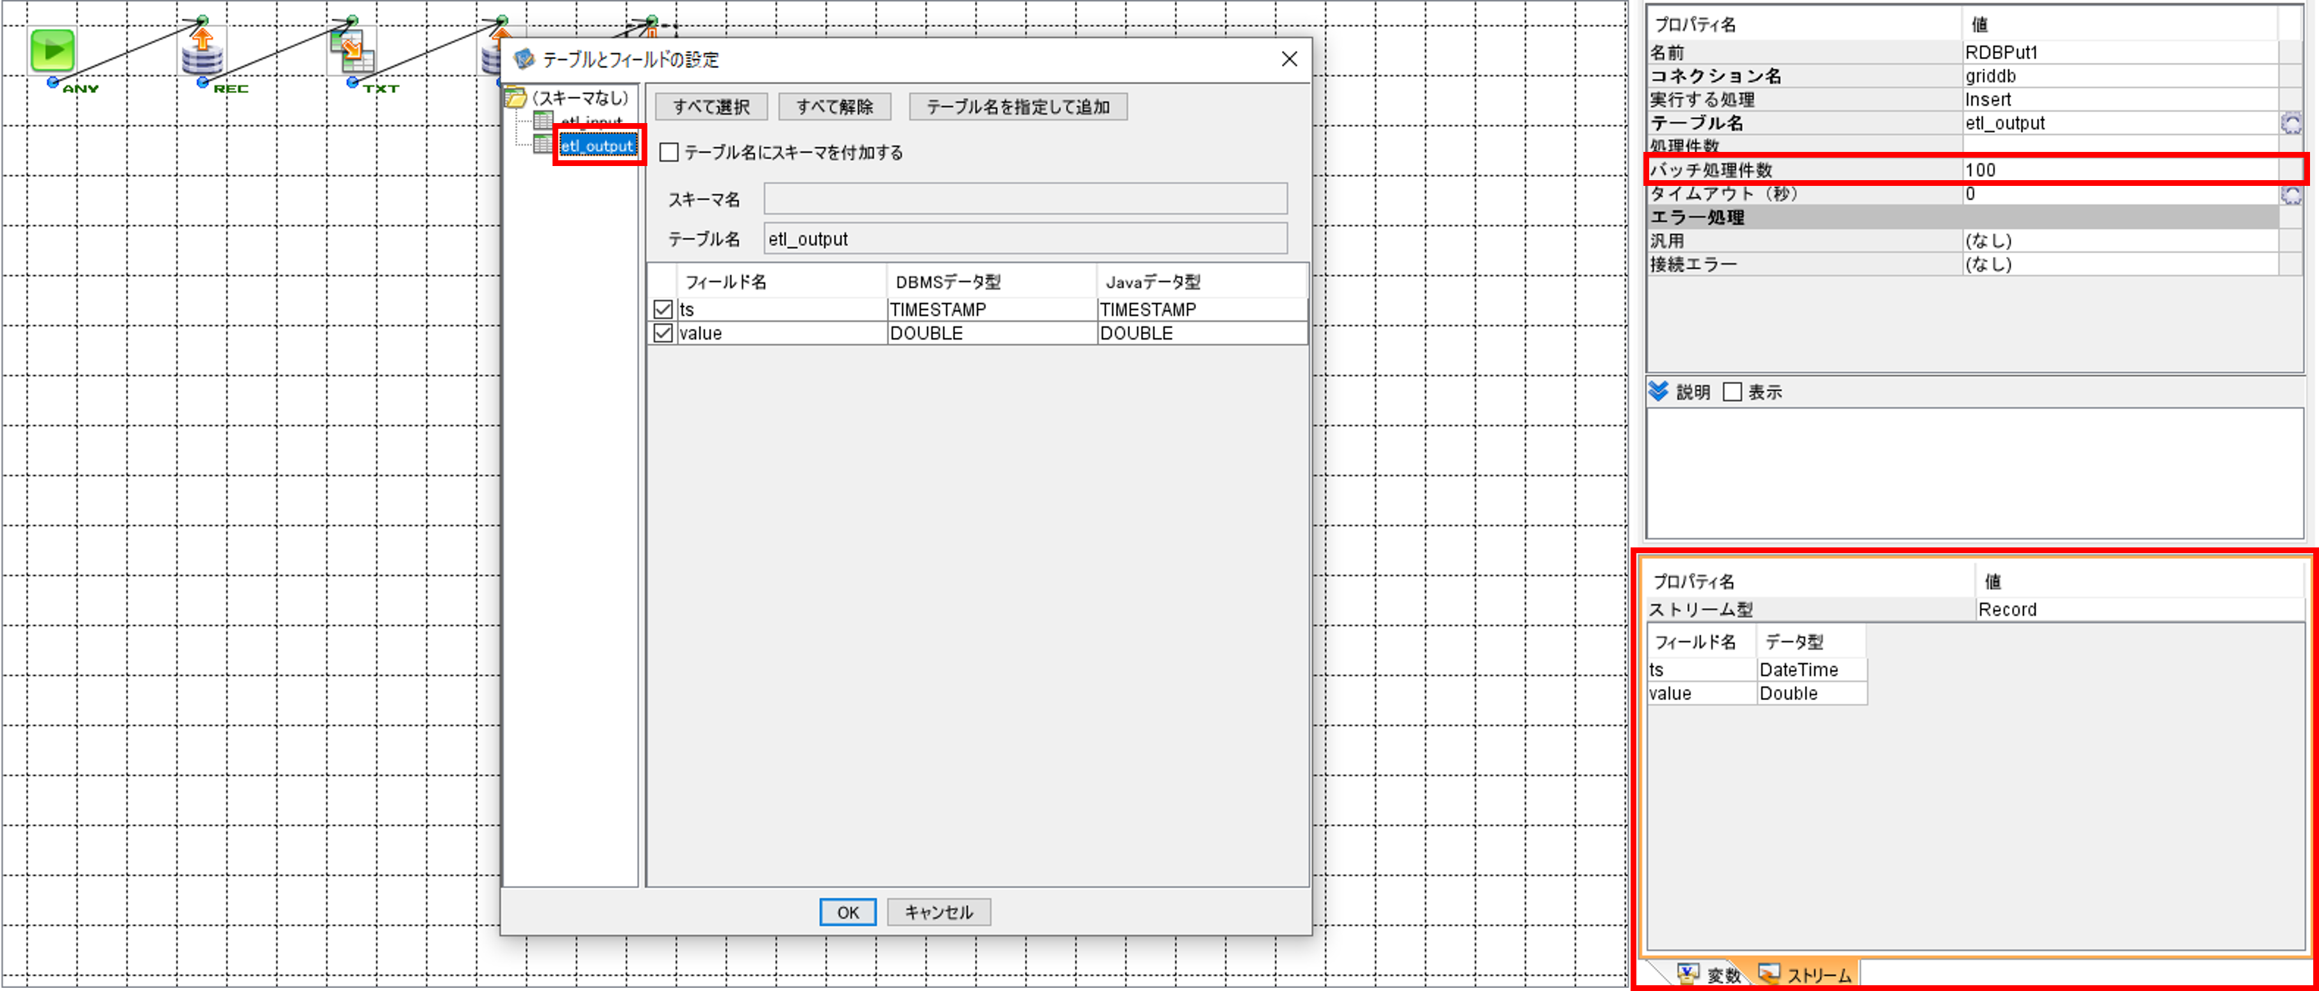
Task: Click gear icon beside テーブル名 property
Action: point(2291,123)
